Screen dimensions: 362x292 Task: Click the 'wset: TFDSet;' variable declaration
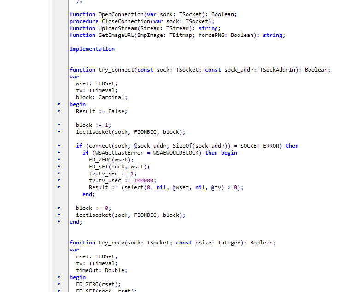pyautogui.click(x=97, y=83)
